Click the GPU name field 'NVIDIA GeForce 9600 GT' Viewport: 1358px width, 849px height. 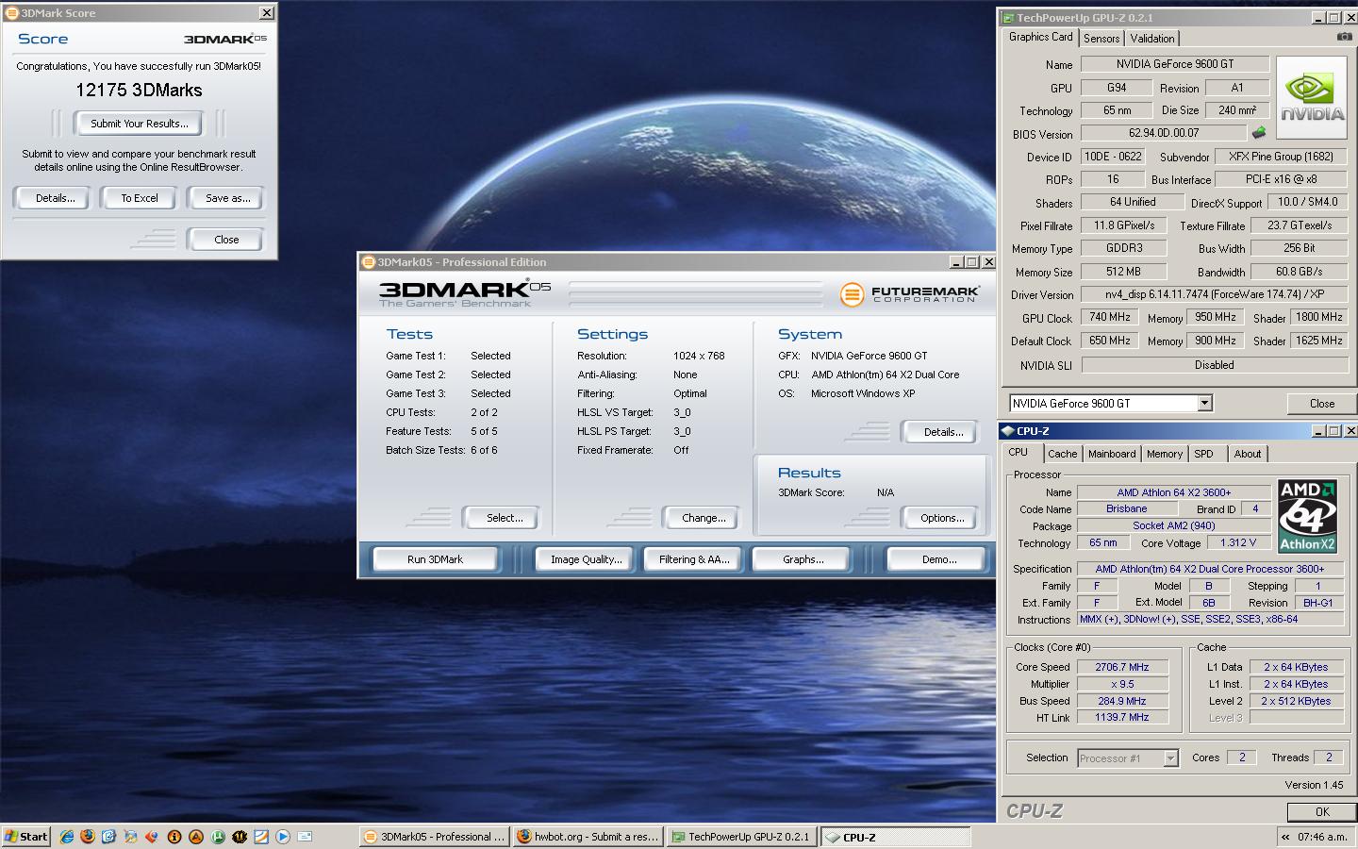1174,64
